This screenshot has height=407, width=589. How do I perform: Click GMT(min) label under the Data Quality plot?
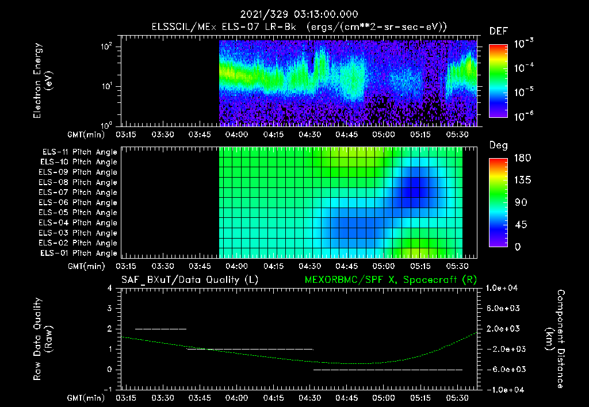coord(86,398)
